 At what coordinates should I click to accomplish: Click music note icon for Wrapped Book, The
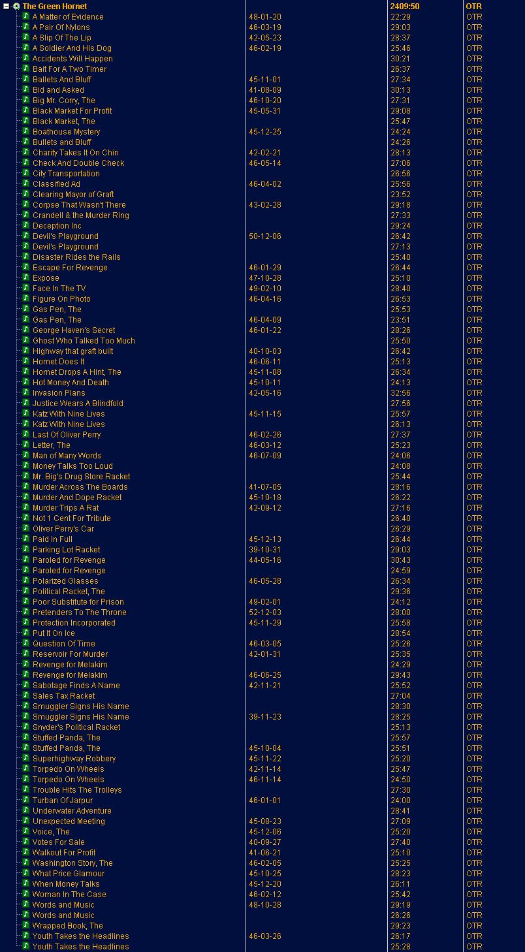[x=26, y=925]
